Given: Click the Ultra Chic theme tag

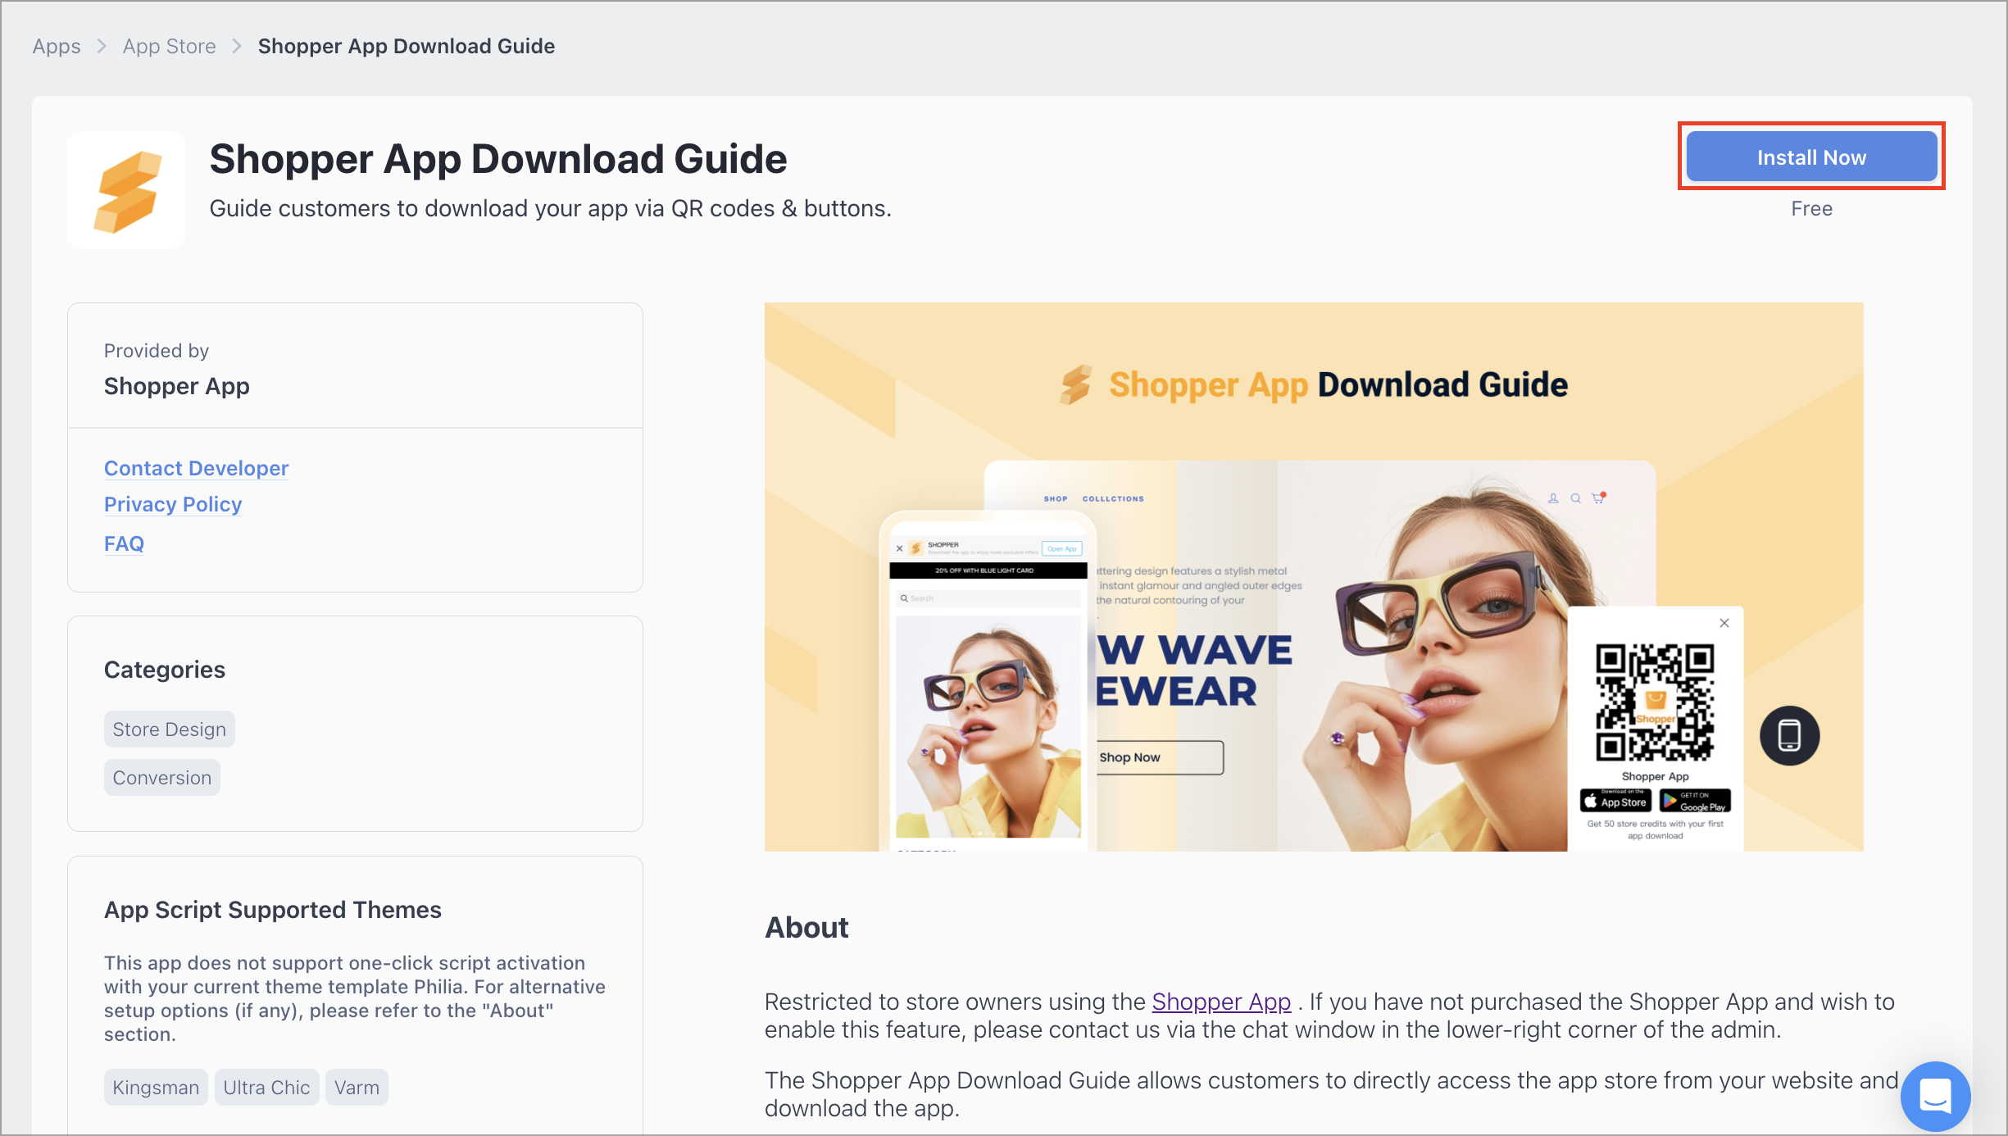Looking at the screenshot, I should tap(267, 1088).
